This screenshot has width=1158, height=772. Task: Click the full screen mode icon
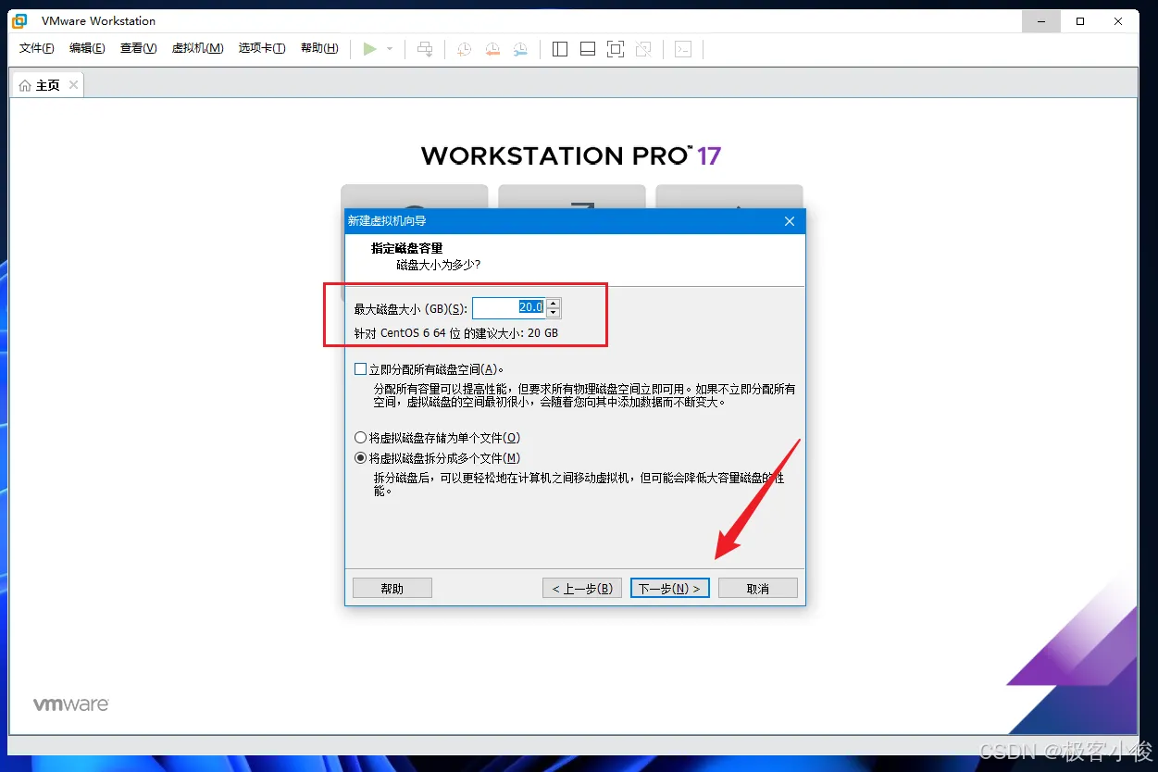pos(616,49)
